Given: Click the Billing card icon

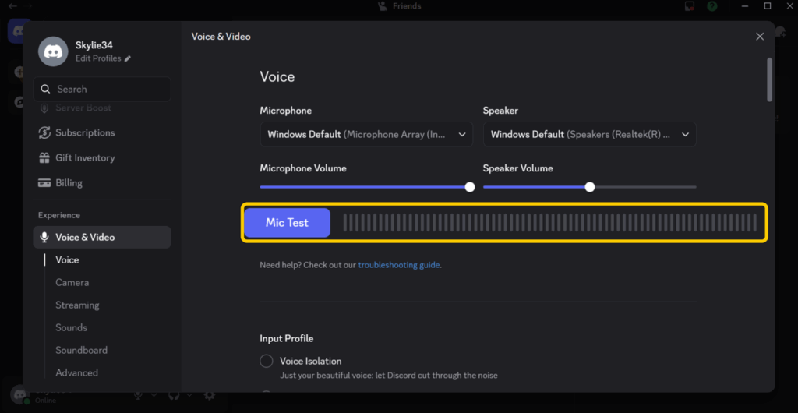Looking at the screenshot, I should (x=44, y=183).
